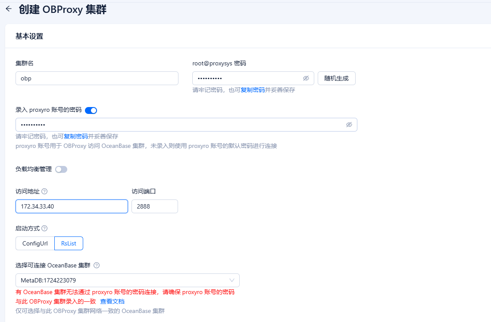This screenshot has width=491, height=322.
Task: Click the 访问端口 field showing 2888
Action: point(155,206)
